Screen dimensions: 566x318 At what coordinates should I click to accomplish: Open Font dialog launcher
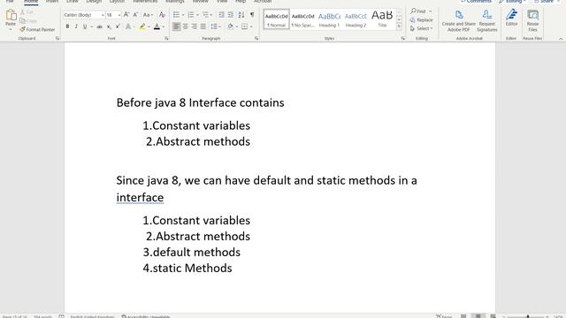click(x=166, y=38)
